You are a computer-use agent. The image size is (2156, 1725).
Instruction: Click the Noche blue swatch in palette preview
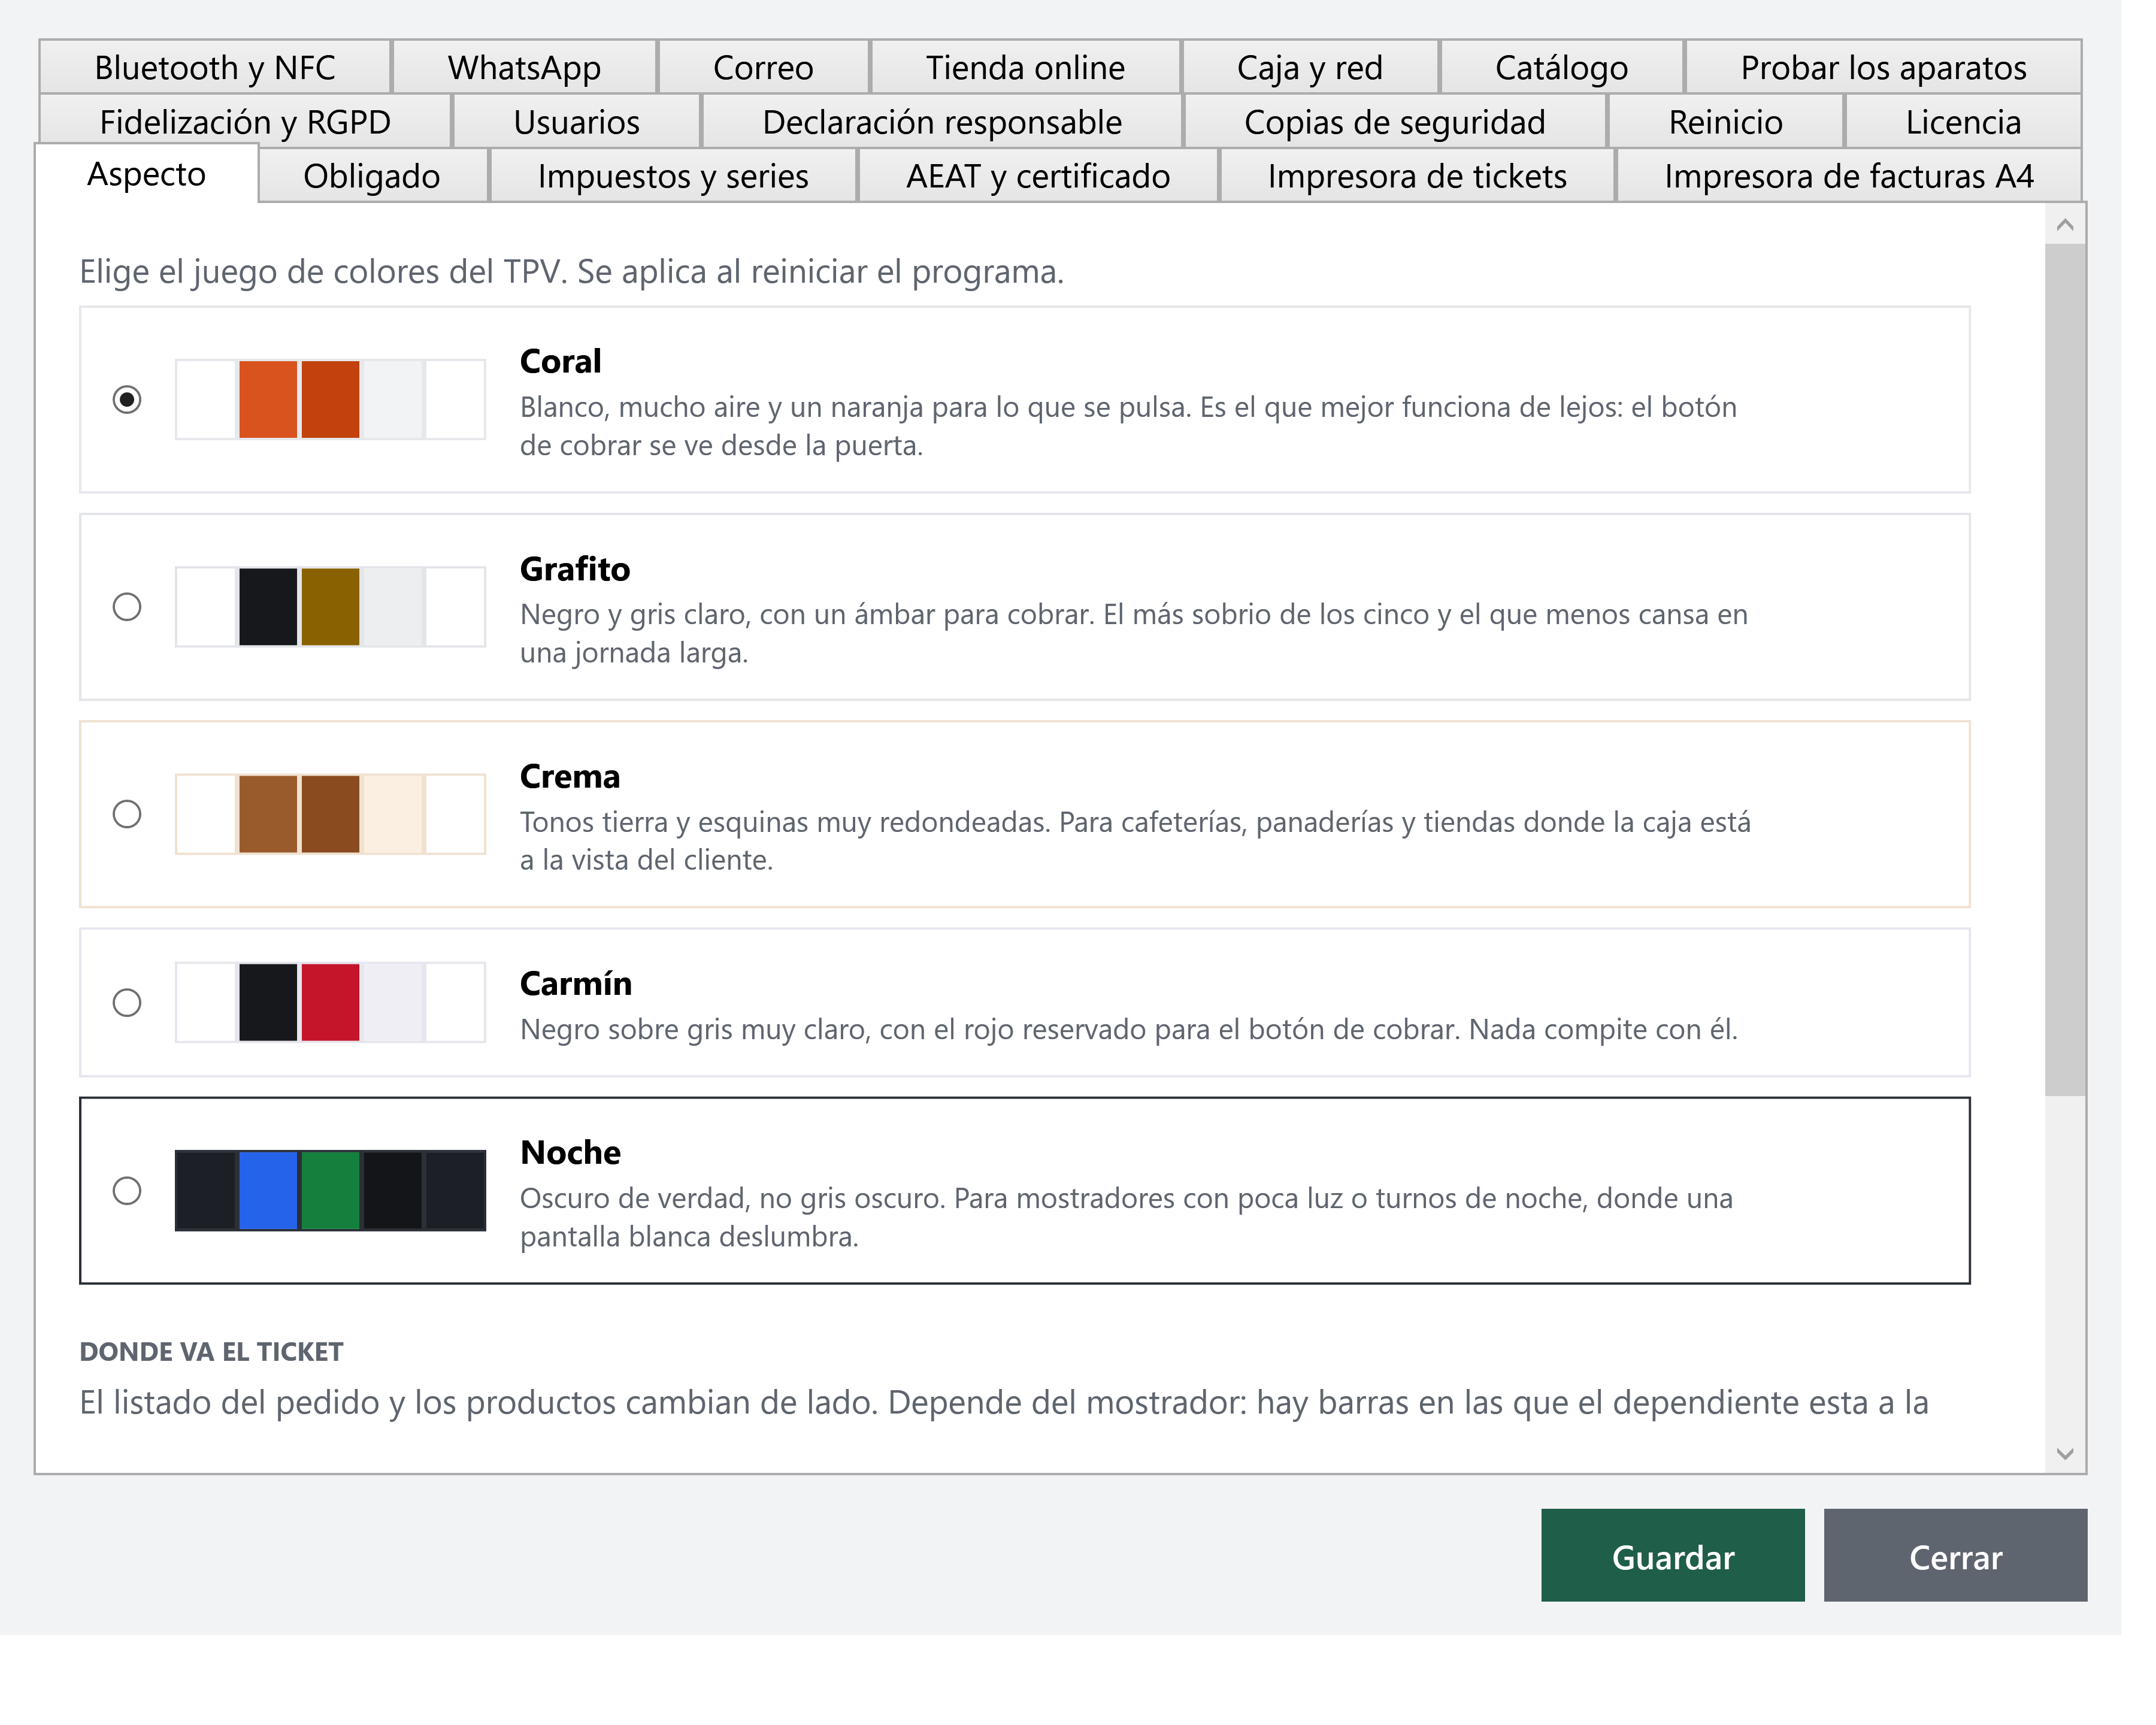tap(268, 1191)
